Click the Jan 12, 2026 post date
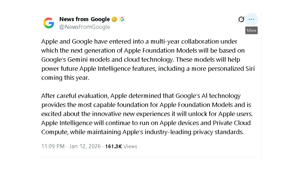 point(85,146)
